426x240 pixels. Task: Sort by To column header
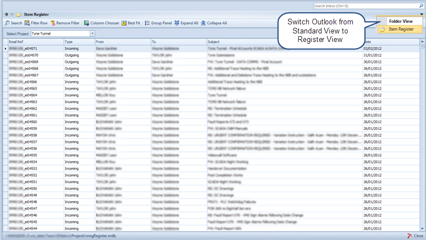pos(179,42)
